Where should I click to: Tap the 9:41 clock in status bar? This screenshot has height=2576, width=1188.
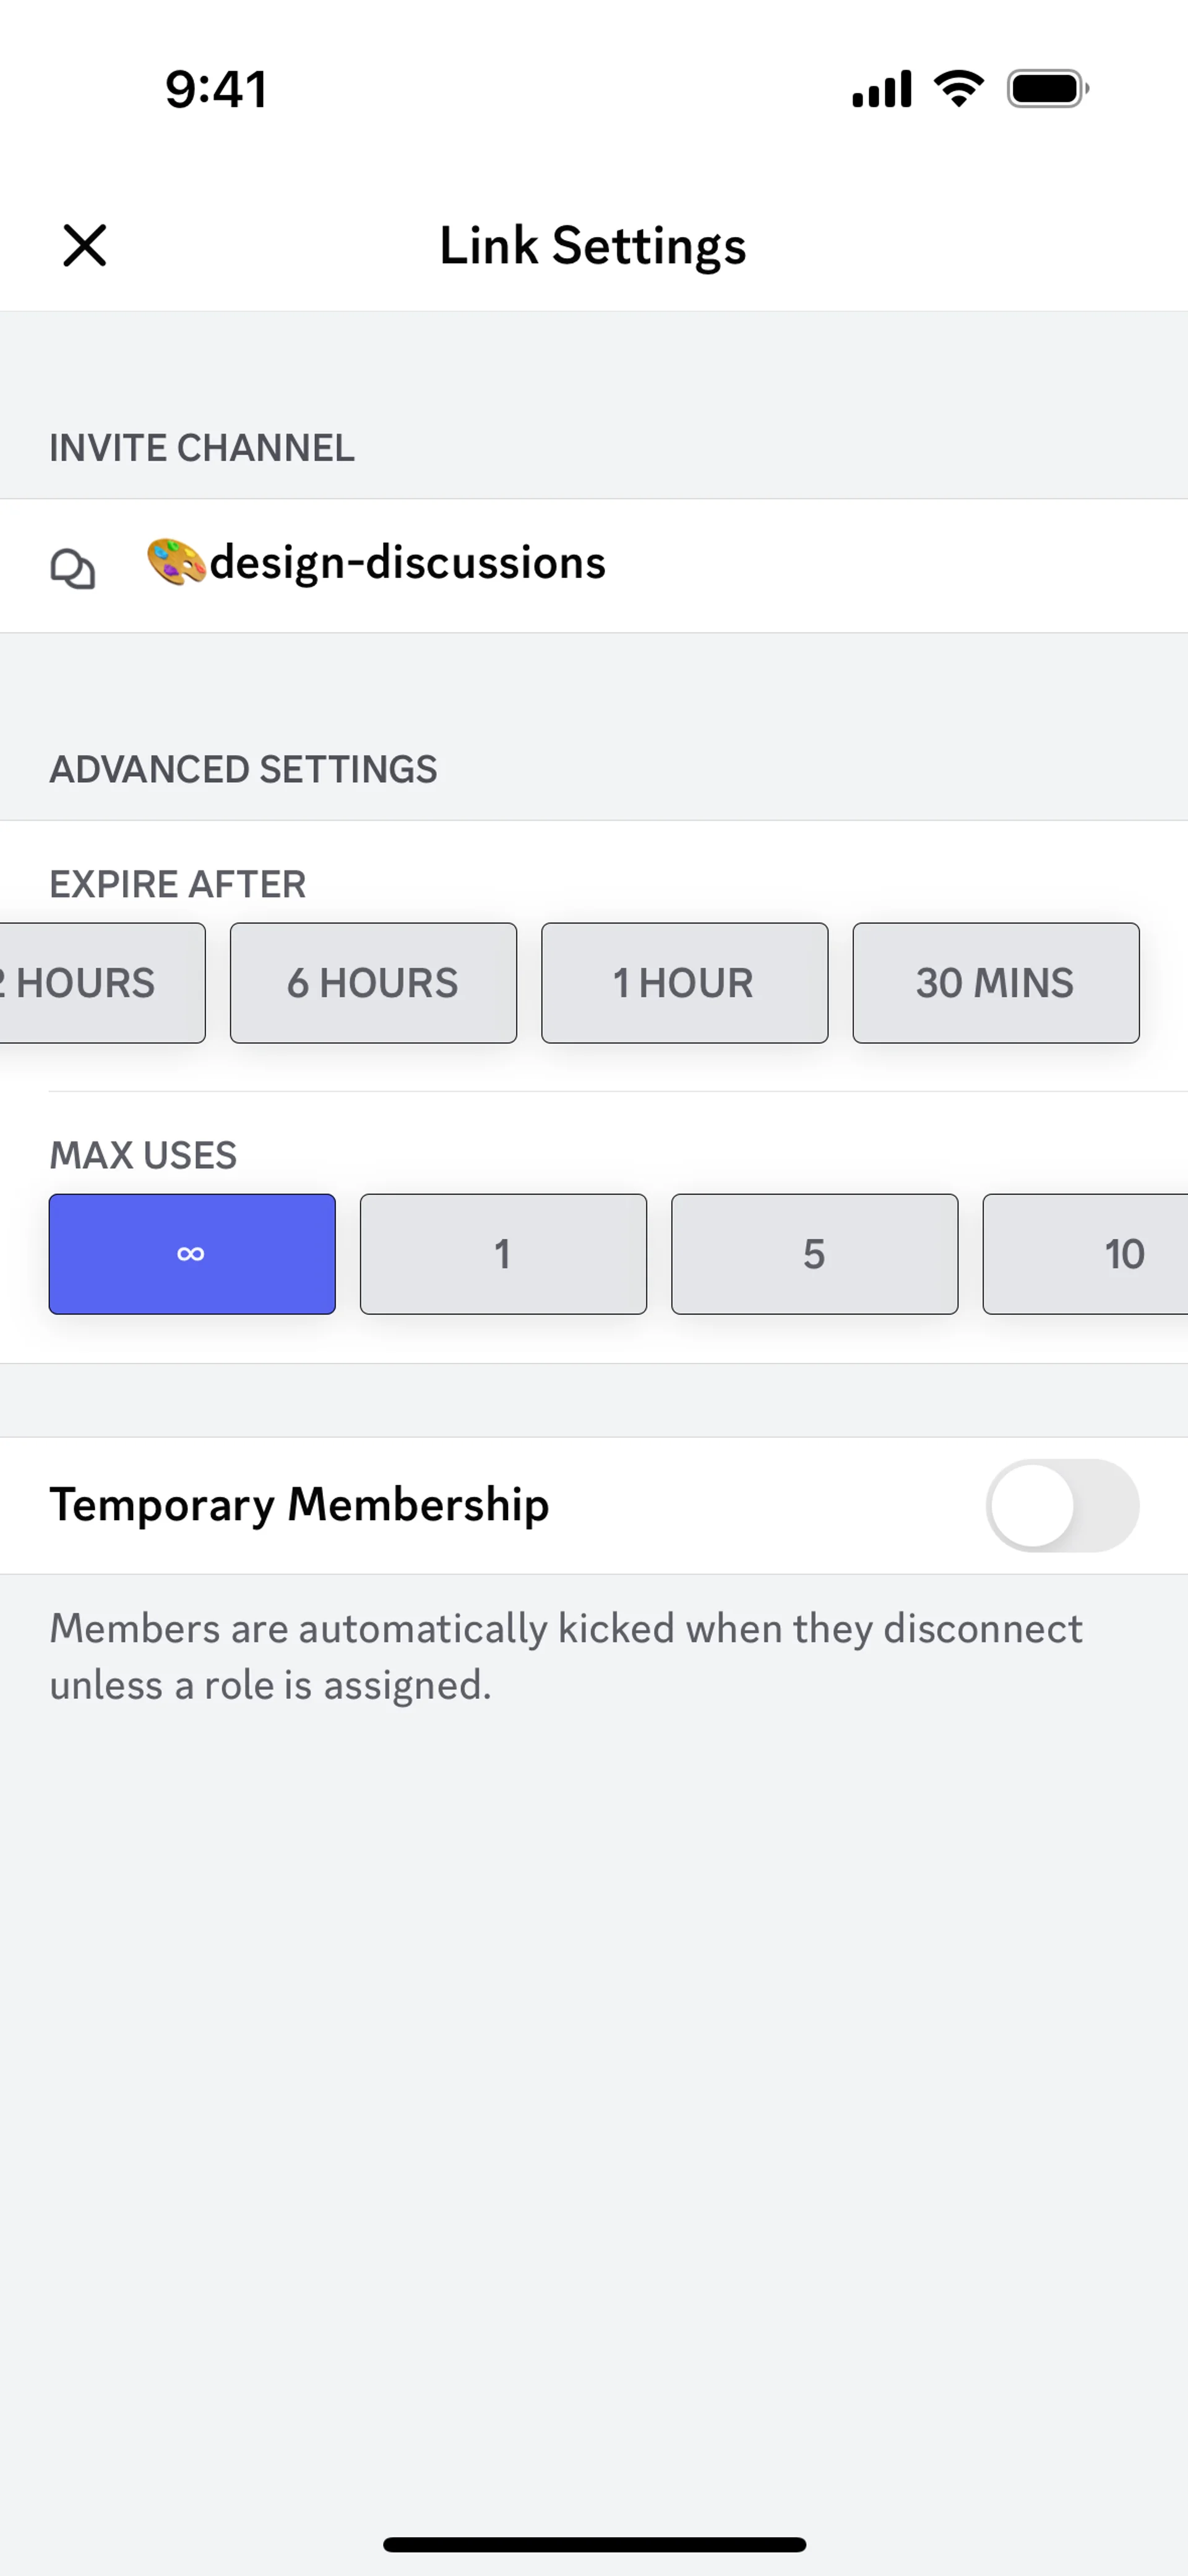pyautogui.click(x=216, y=89)
